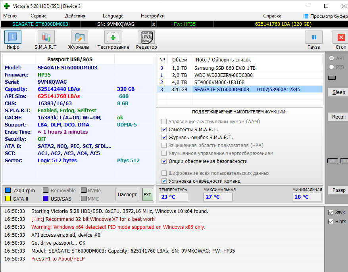
Task: Open the Language menu
Action: pyautogui.click(x=113, y=16)
